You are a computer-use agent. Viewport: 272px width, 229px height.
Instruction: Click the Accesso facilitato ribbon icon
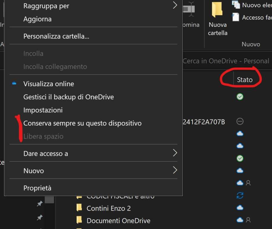pos(236,17)
